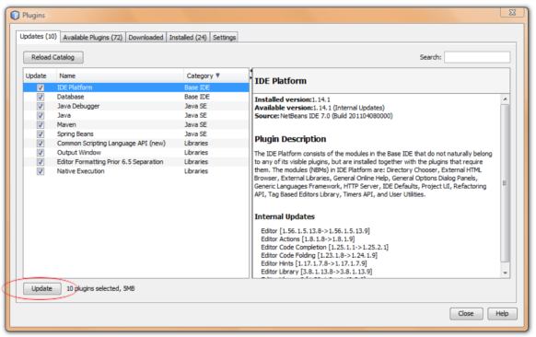This screenshot has height=337, width=536.
Task: Toggle the Native Execution checkbox
Action: point(41,171)
